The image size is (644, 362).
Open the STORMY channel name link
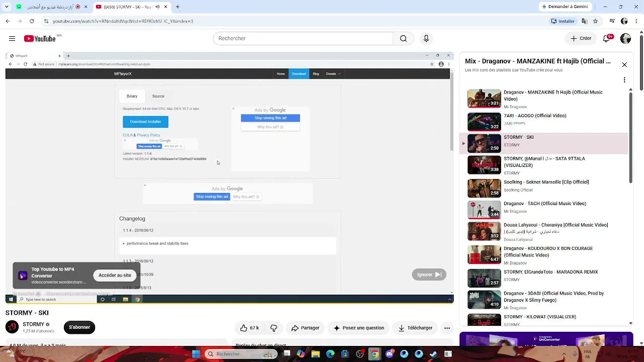point(33,324)
